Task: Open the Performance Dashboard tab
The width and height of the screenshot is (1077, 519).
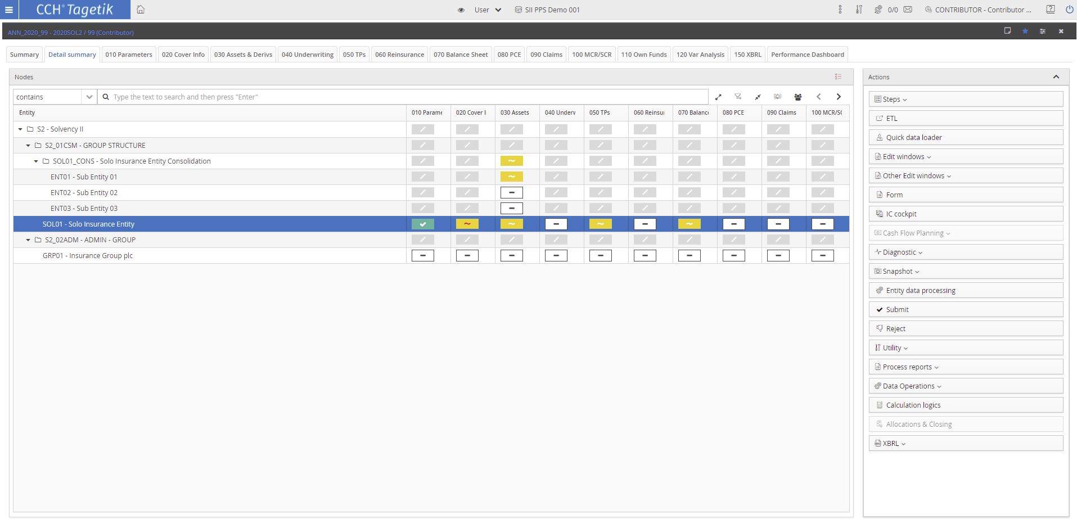Action: click(807, 55)
